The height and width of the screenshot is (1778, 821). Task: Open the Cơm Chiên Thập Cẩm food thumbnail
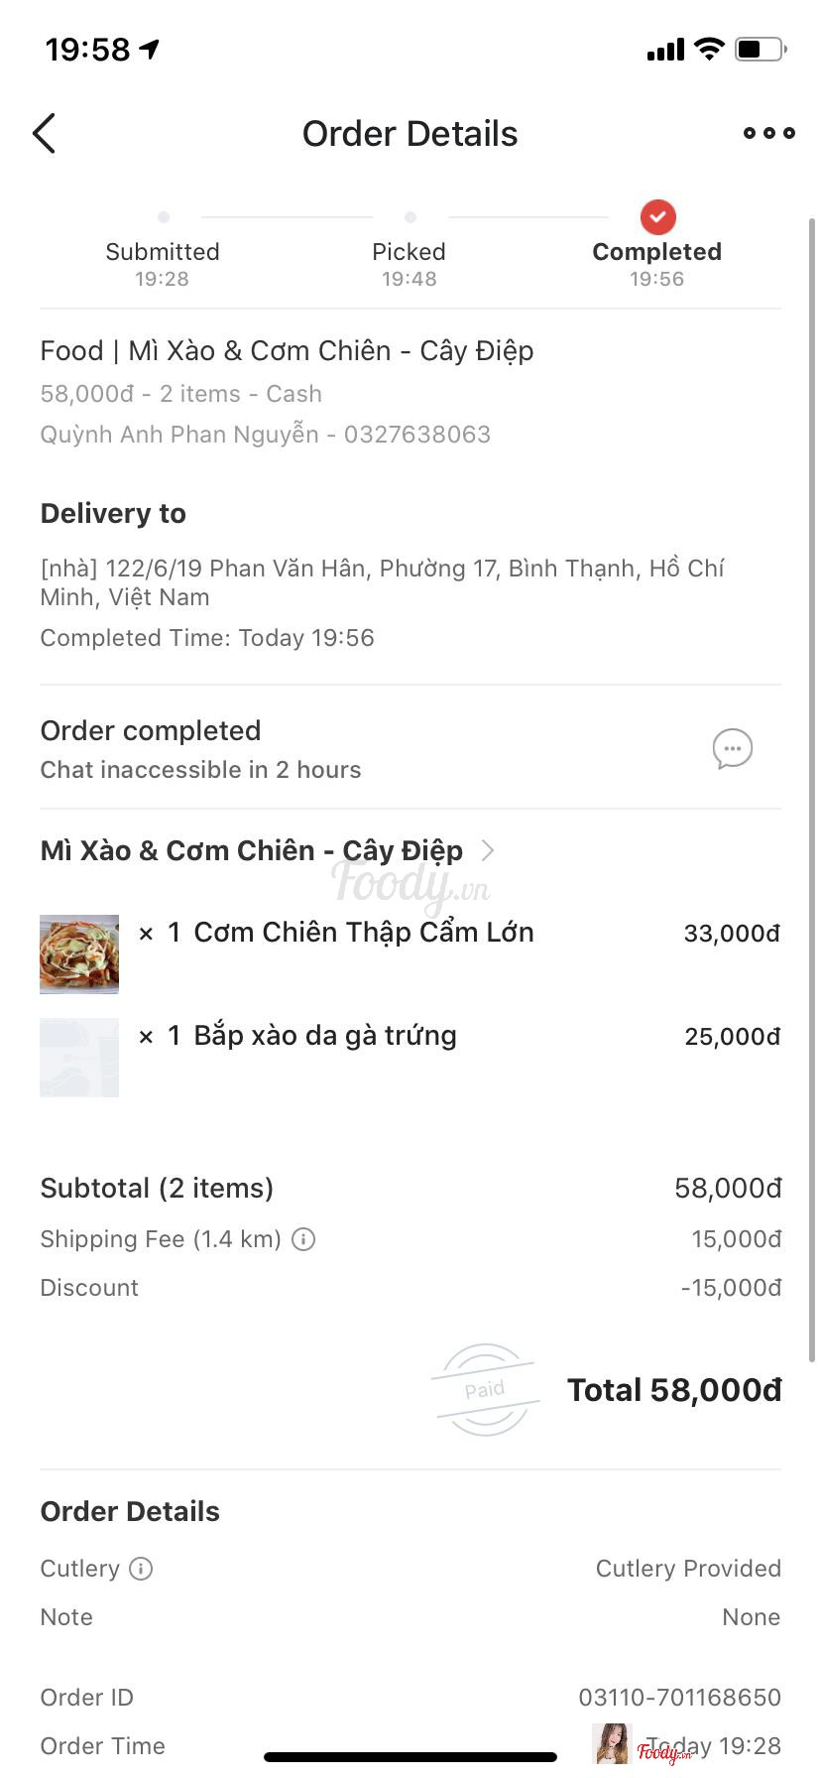point(79,954)
